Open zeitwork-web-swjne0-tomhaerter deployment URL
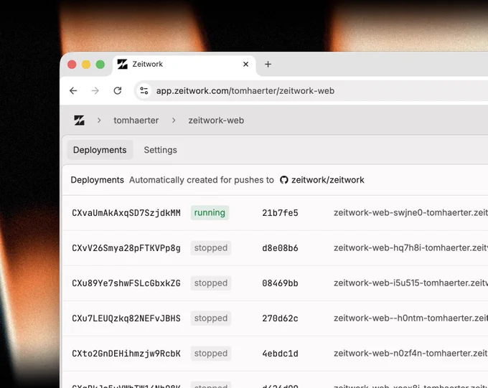Screen dimensions: 488x388 point(410,213)
